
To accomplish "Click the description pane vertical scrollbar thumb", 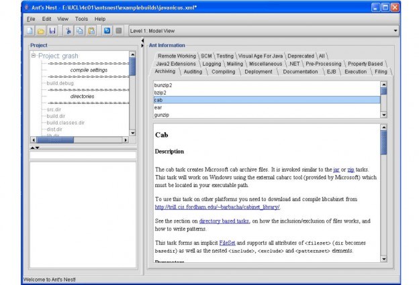I will (383, 142).
